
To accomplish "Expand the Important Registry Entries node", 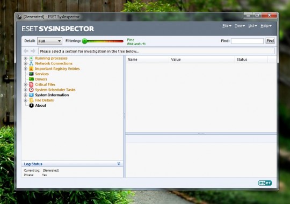I will coord(26,69).
